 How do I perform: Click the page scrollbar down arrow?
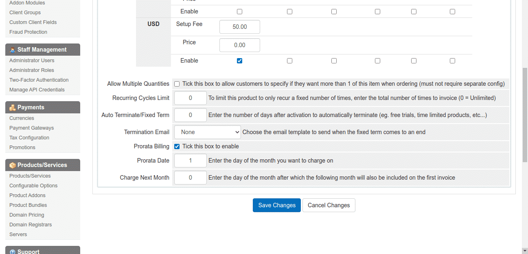[525, 251]
